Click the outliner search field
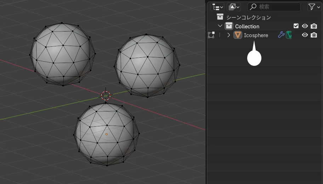 click(x=274, y=7)
